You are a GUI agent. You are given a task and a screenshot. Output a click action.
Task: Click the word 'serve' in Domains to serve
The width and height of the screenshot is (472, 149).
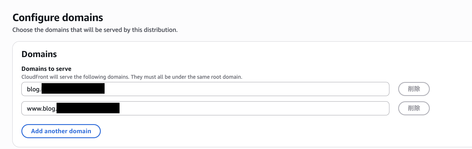[64, 69]
